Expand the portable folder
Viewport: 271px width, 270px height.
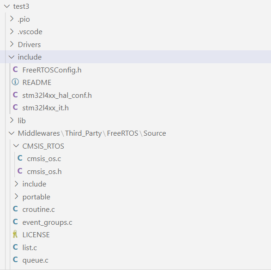[16, 197]
